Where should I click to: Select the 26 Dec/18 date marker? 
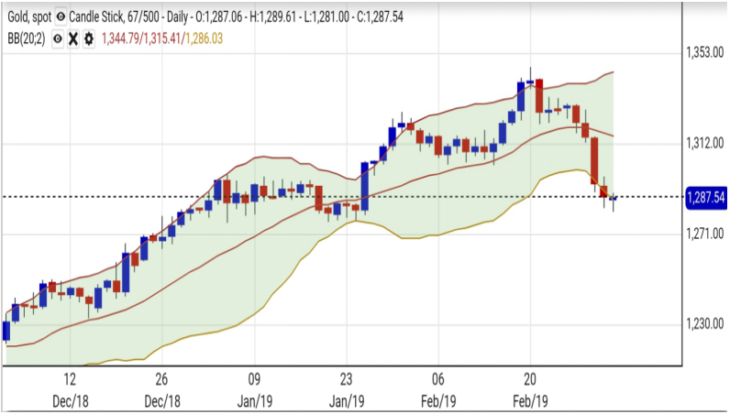(x=161, y=387)
